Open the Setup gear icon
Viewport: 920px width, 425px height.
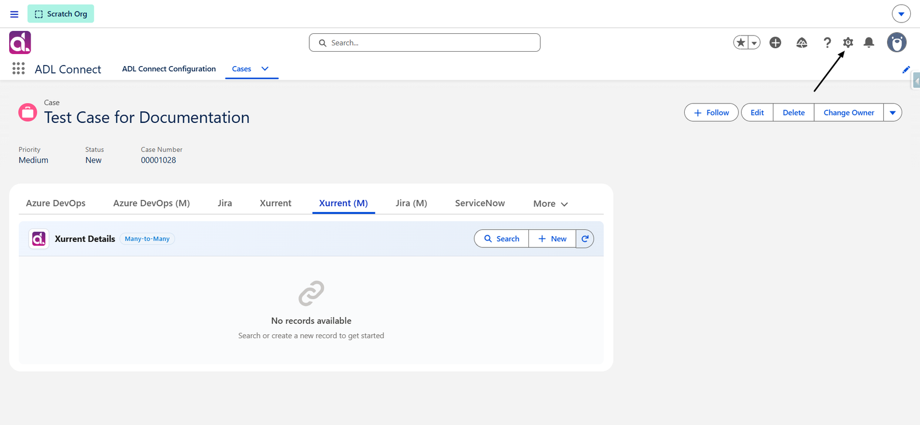[848, 42]
